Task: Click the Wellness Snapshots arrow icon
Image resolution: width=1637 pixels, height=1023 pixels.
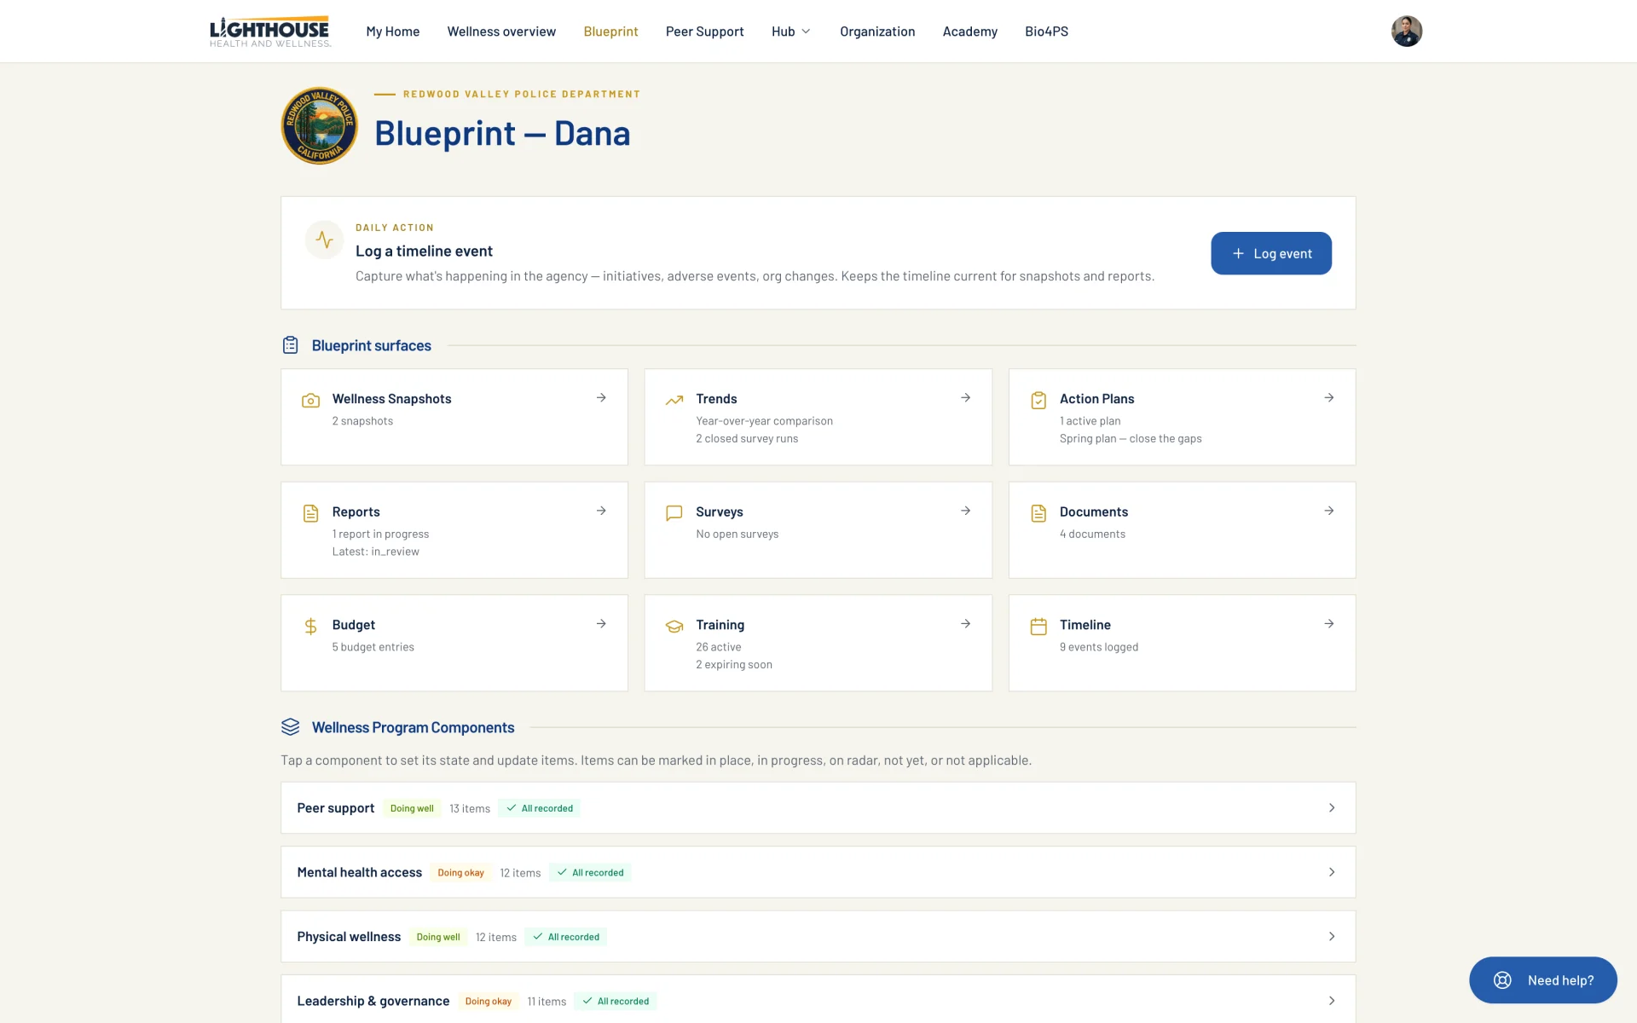Action: point(601,397)
